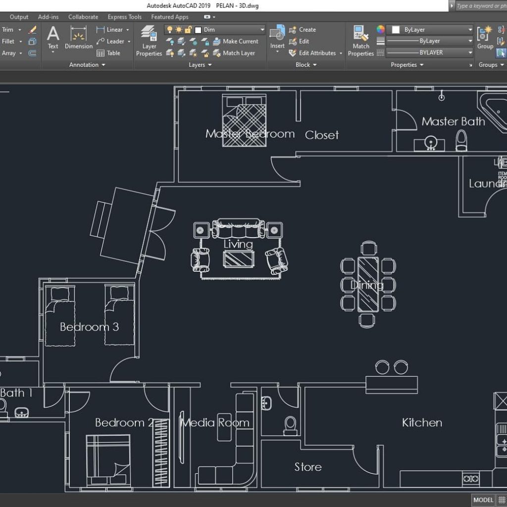Screen dimensions: 507x507
Task: Click the rainbow object color wheel icon
Action: point(381,29)
